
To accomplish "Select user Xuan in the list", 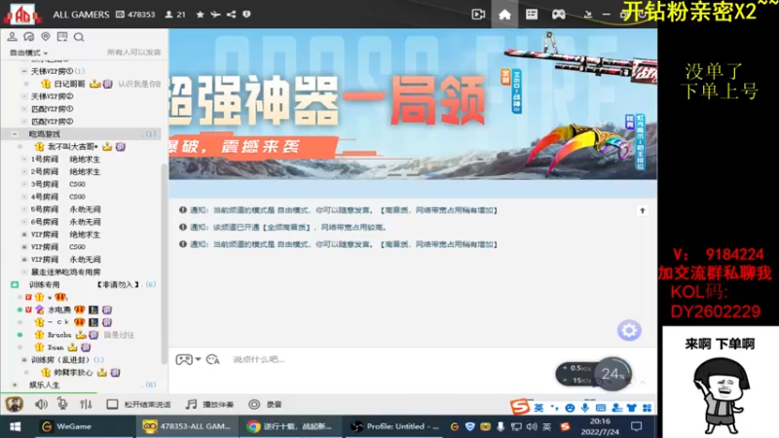I will click(56, 347).
